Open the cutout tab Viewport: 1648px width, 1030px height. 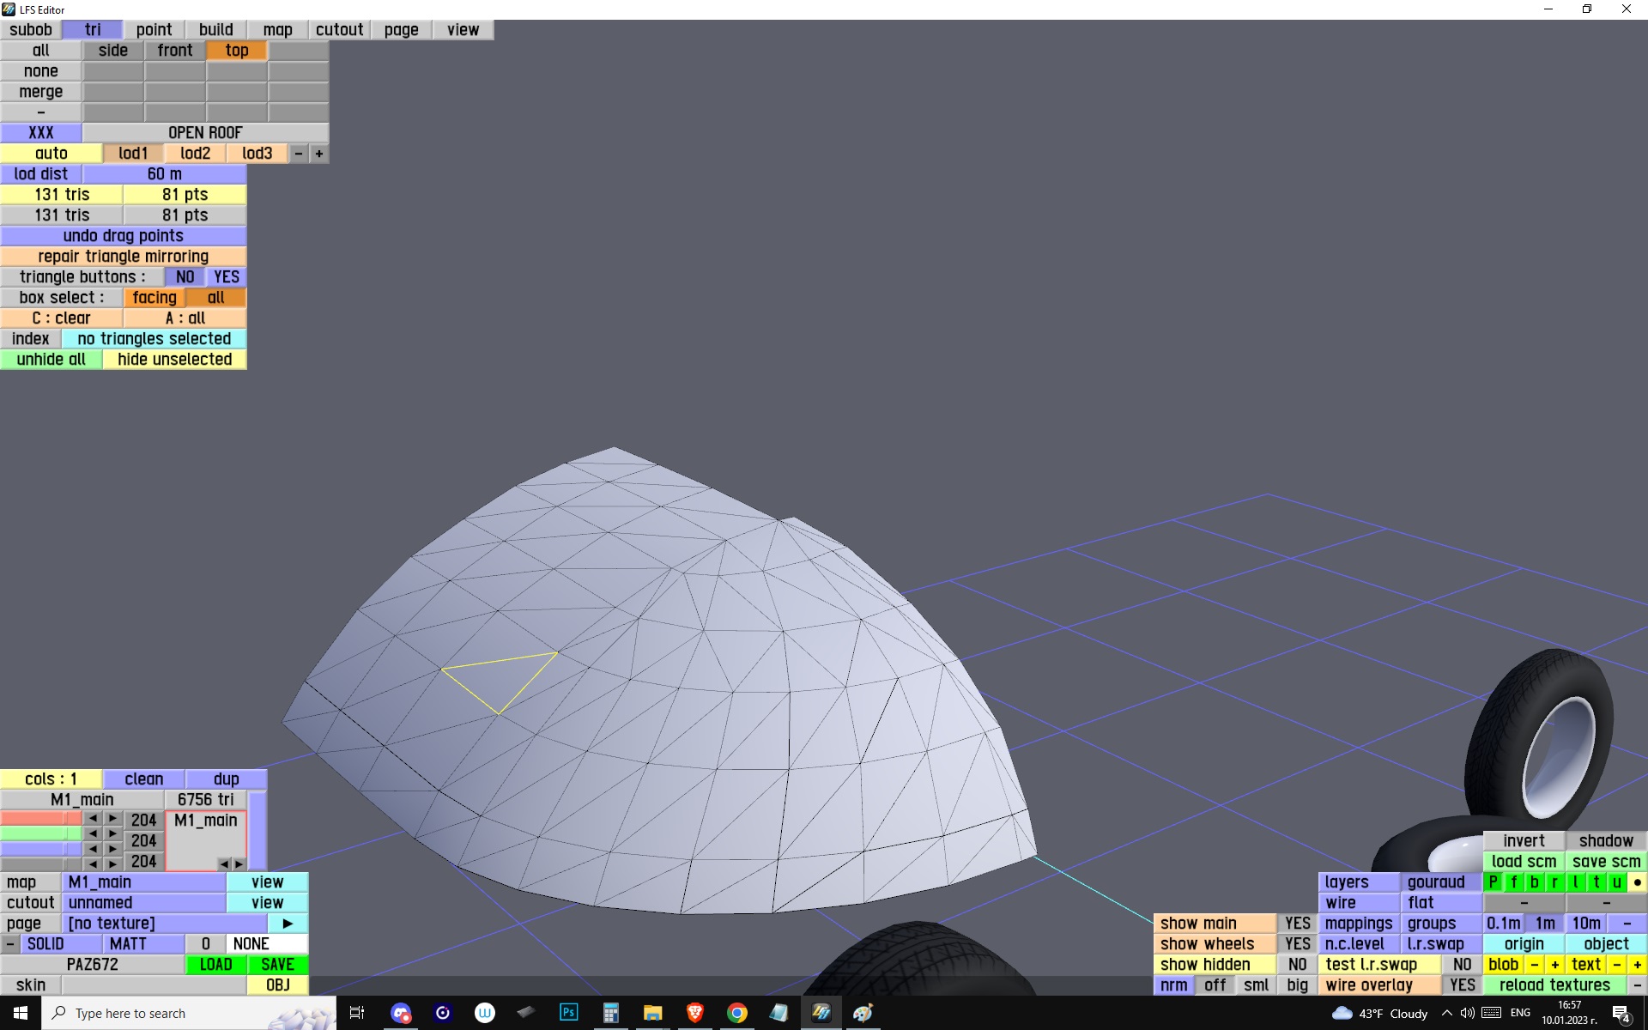click(339, 30)
